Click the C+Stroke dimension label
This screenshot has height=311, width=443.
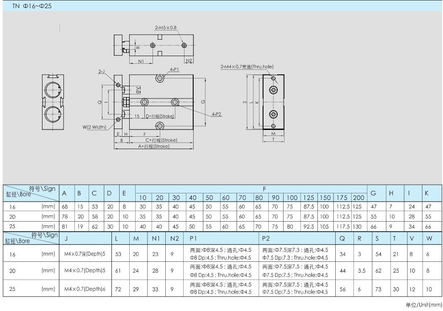point(161,140)
